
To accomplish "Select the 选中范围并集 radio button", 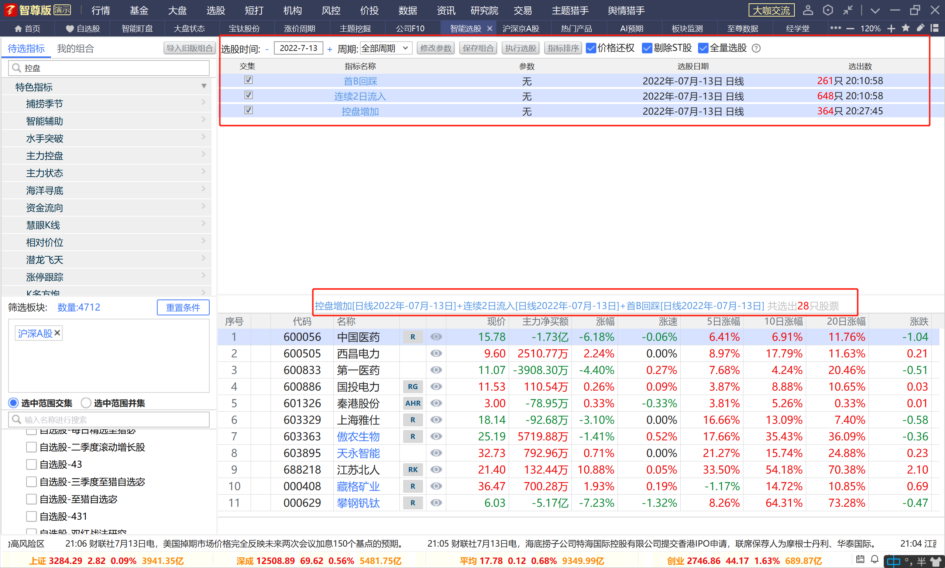I will tap(86, 403).
